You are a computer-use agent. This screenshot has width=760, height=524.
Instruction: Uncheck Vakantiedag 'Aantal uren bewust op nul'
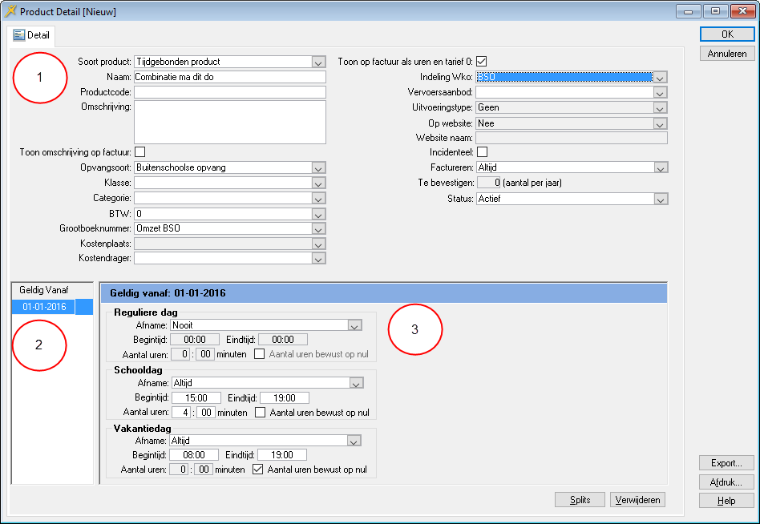point(259,470)
